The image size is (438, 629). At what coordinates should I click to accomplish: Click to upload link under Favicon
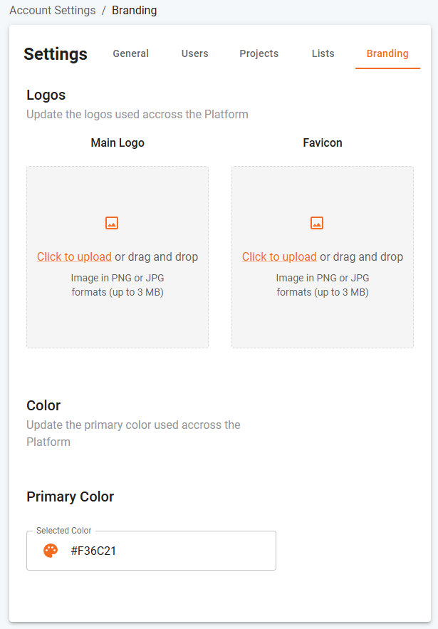tap(280, 256)
